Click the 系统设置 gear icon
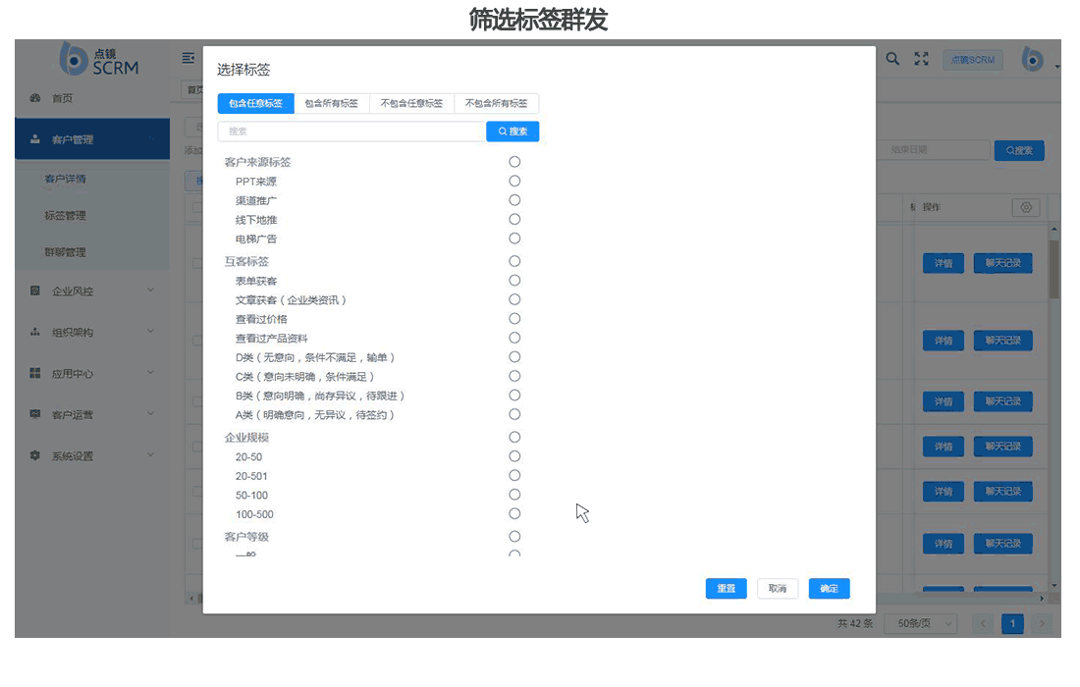The image size is (1080, 687). (x=35, y=455)
